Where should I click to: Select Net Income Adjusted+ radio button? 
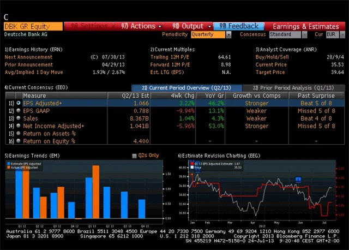click(x=19, y=126)
